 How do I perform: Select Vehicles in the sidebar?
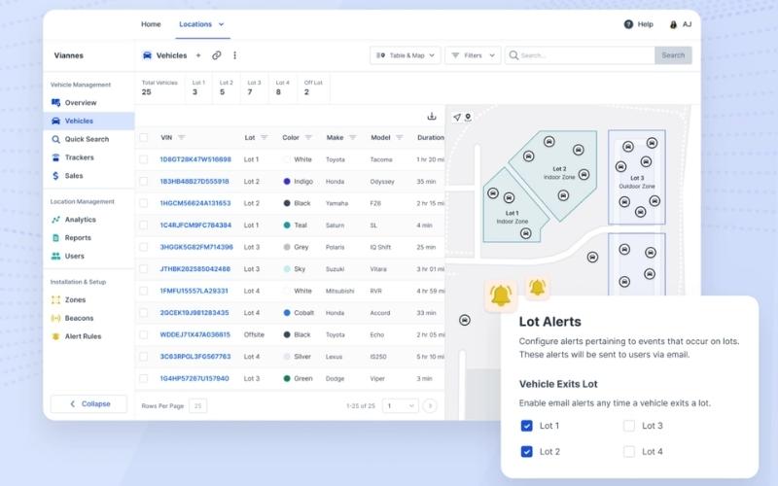[x=88, y=121]
